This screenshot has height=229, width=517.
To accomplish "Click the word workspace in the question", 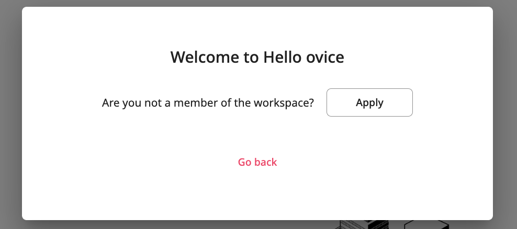I will [284, 103].
